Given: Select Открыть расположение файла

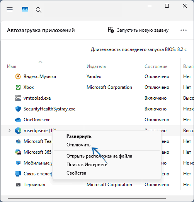Looking at the screenshot, I should (99, 156).
